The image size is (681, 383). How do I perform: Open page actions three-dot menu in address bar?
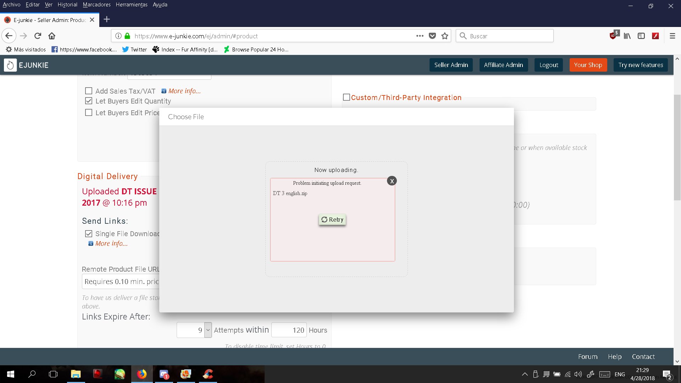pyautogui.click(x=420, y=36)
